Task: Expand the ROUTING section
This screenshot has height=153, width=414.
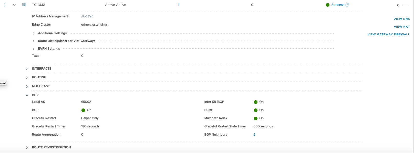Action: [27, 78]
